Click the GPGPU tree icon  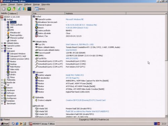point(8,75)
